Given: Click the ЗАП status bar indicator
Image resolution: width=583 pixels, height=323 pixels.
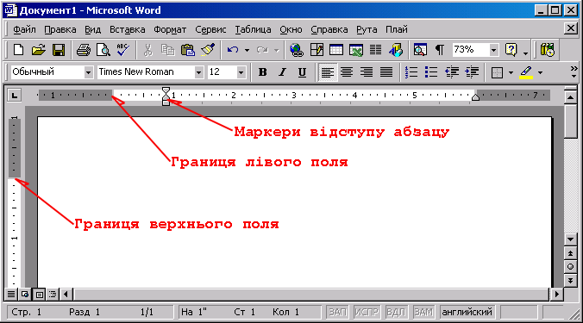Looking at the screenshot, I should pos(337,312).
